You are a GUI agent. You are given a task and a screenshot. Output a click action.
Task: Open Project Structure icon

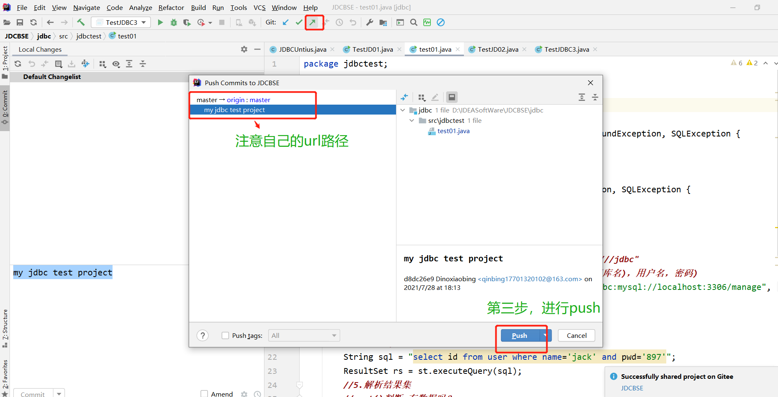(x=383, y=22)
